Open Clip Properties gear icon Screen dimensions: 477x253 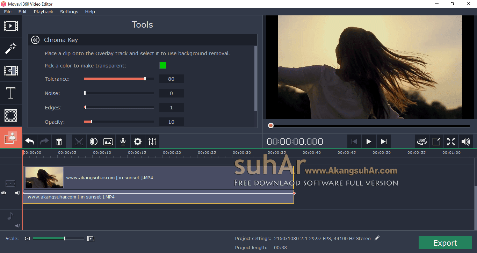tap(138, 142)
